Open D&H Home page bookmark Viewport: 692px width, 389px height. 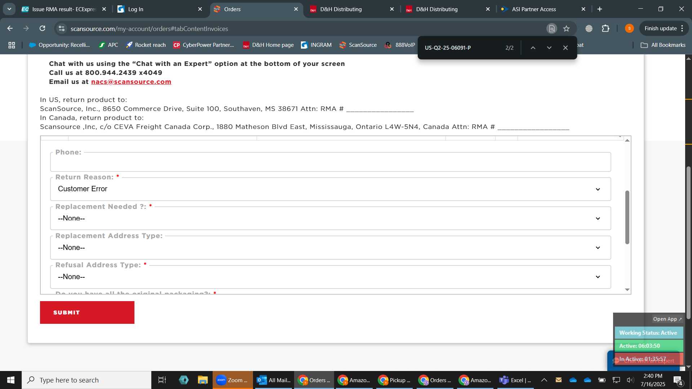coord(269,45)
